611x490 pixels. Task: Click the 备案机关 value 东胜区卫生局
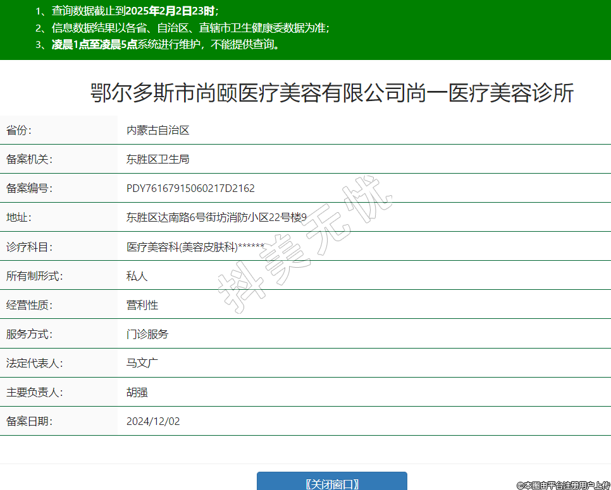tap(158, 159)
